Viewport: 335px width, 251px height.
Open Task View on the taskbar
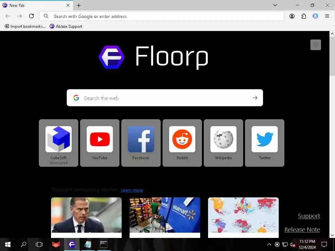39,244
